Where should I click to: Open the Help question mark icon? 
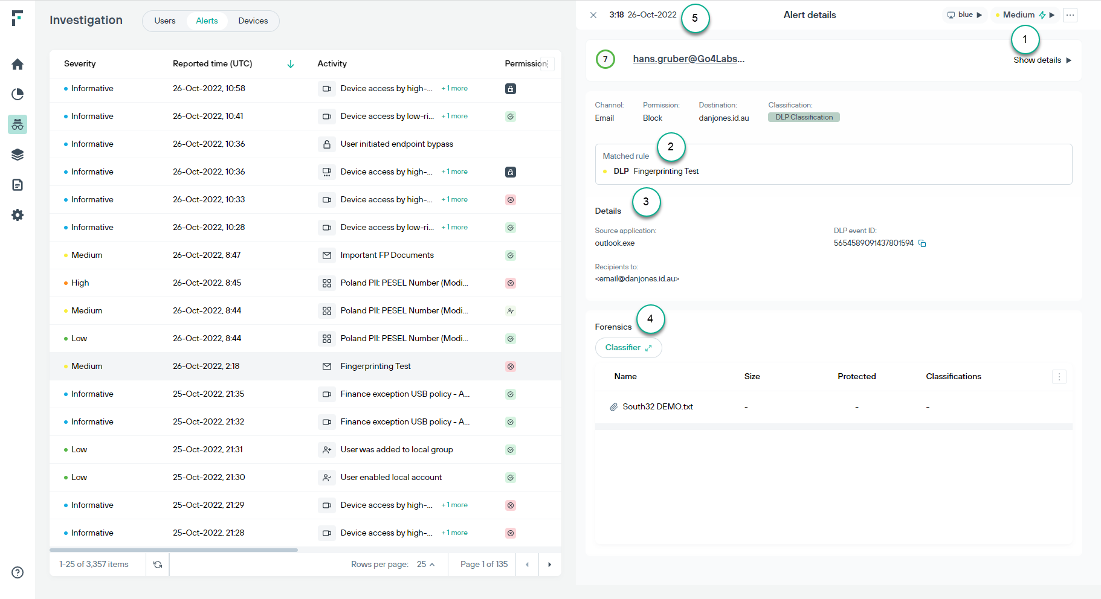(x=18, y=572)
